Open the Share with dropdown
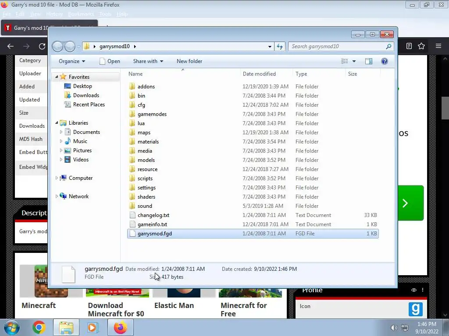The height and width of the screenshot is (336, 449). coord(148,61)
